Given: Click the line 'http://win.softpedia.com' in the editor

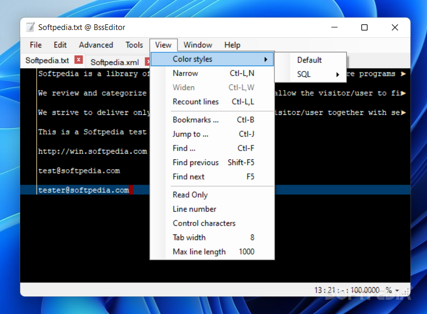Looking at the screenshot, I should click(x=93, y=151).
